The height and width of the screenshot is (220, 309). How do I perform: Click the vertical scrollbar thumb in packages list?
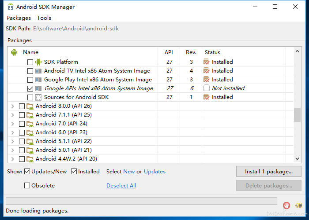click(297, 115)
